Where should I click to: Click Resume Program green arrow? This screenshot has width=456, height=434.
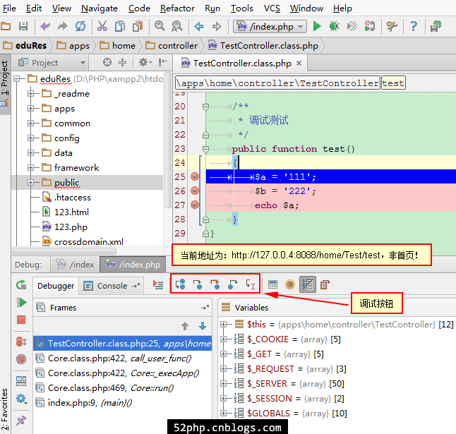coord(21,302)
